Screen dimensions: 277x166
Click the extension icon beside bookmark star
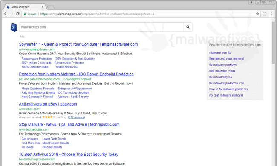tap(265, 14)
